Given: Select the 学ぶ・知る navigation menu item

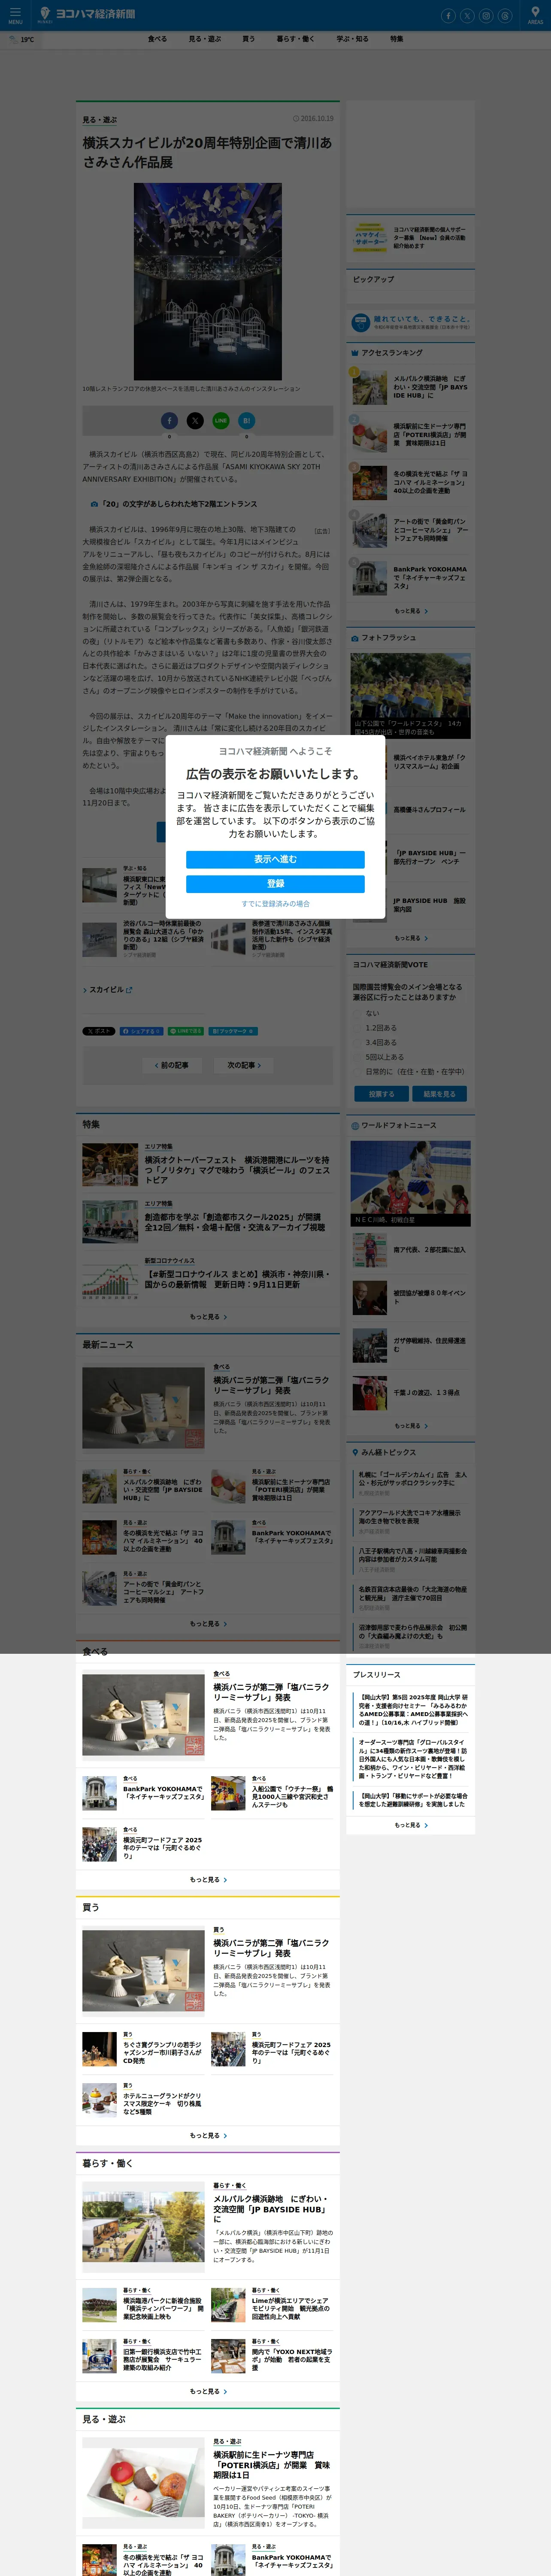Looking at the screenshot, I should (352, 39).
